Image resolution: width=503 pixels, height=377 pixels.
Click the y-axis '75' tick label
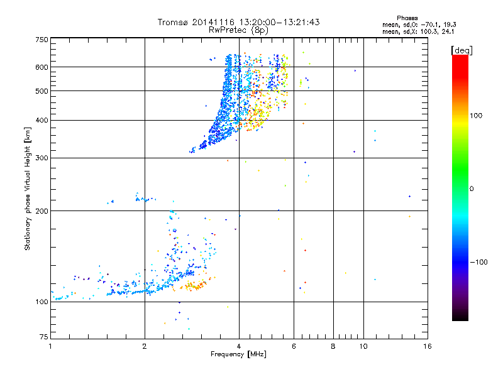click(44, 337)
